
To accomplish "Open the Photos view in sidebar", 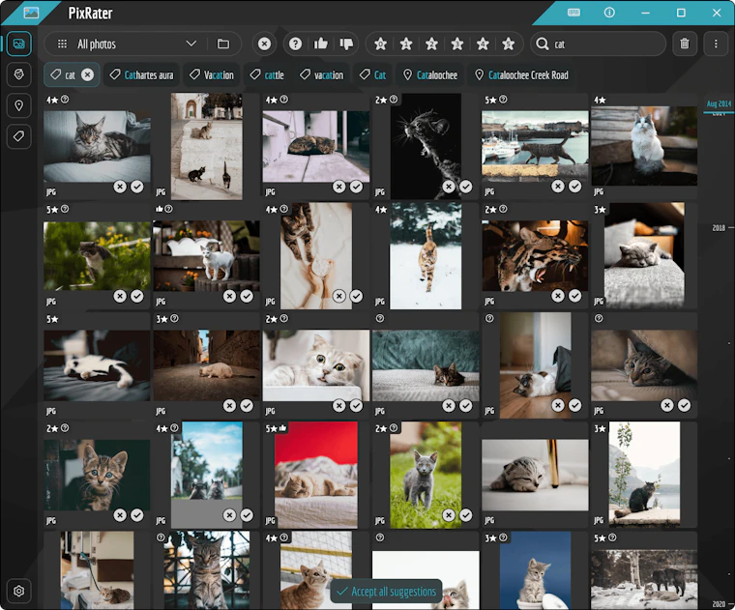I will pyautogui.click(x=18, y=44).
